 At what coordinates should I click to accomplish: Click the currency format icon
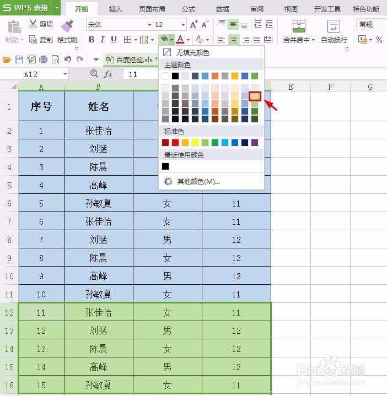[x=363, y=40]
